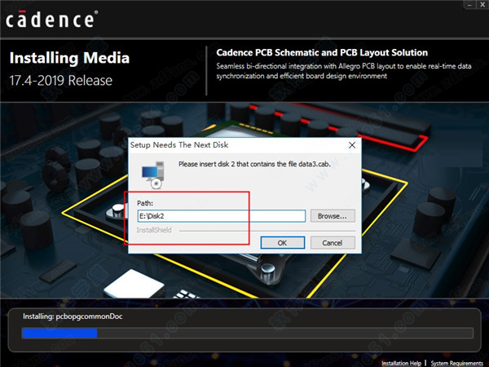
Task: Confirm the disk path with OK
Action: click(x=281, y=242)
